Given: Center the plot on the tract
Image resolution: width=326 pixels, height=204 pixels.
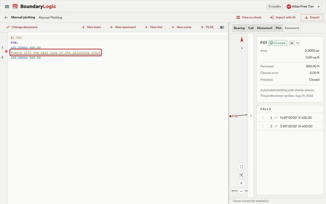Looking at the screenshot, I should pyautogui.click(x=241, y=175).
